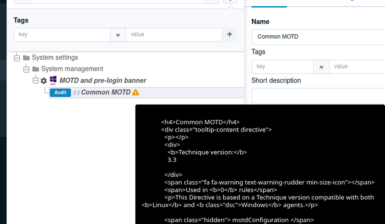Click the tag key field in left filter
The width and height of the screenshot is (385, 224).
(62, 35)
